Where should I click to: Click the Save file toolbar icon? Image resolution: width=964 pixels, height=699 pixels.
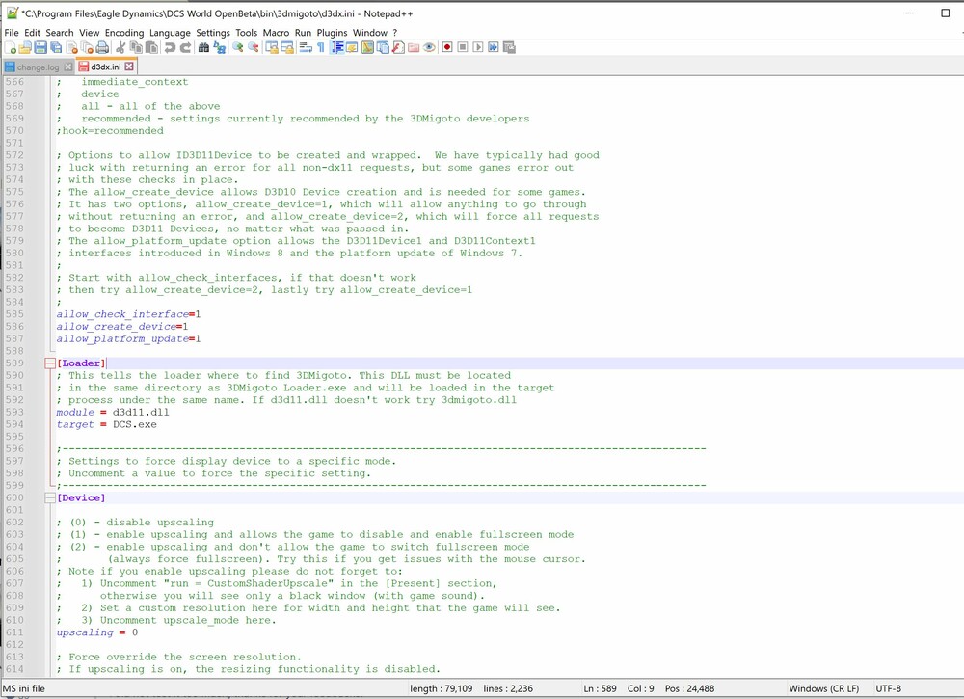[40, 47]
